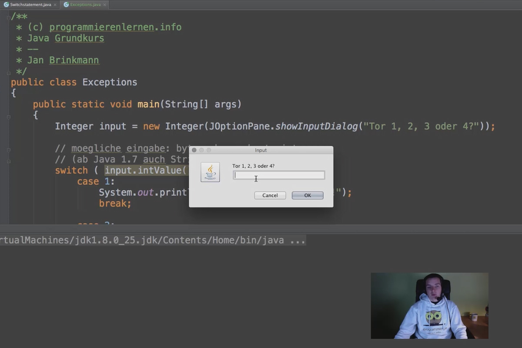
Task: Close the Input dialog with its leftmost title-bar button
Action: (194, 150)
